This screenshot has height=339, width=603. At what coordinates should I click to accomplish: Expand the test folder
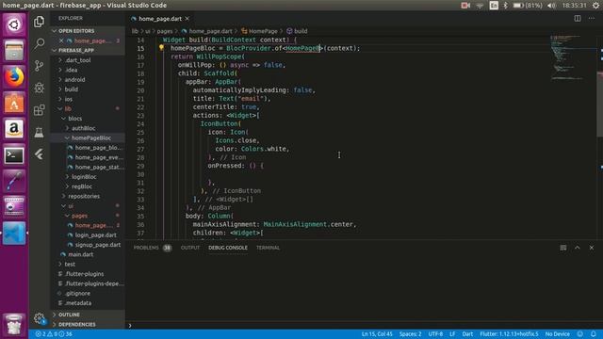(x=70, y=264)
